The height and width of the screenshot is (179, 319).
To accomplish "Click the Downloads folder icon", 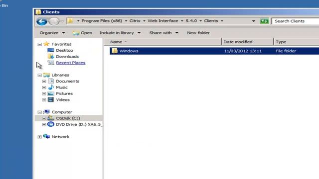I will (x=51, y=56).
